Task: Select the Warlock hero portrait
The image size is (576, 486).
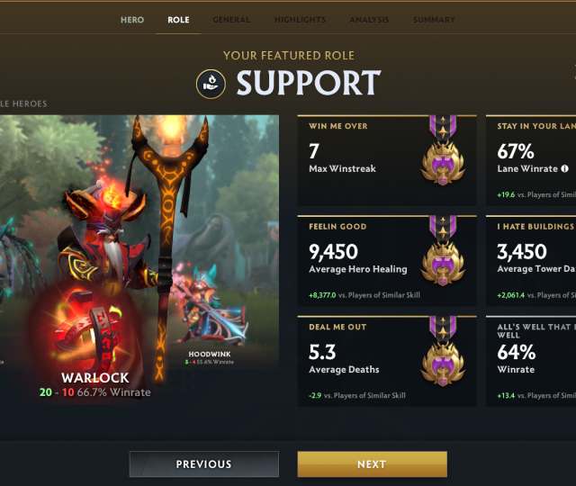Action: (x=95, y=257)
